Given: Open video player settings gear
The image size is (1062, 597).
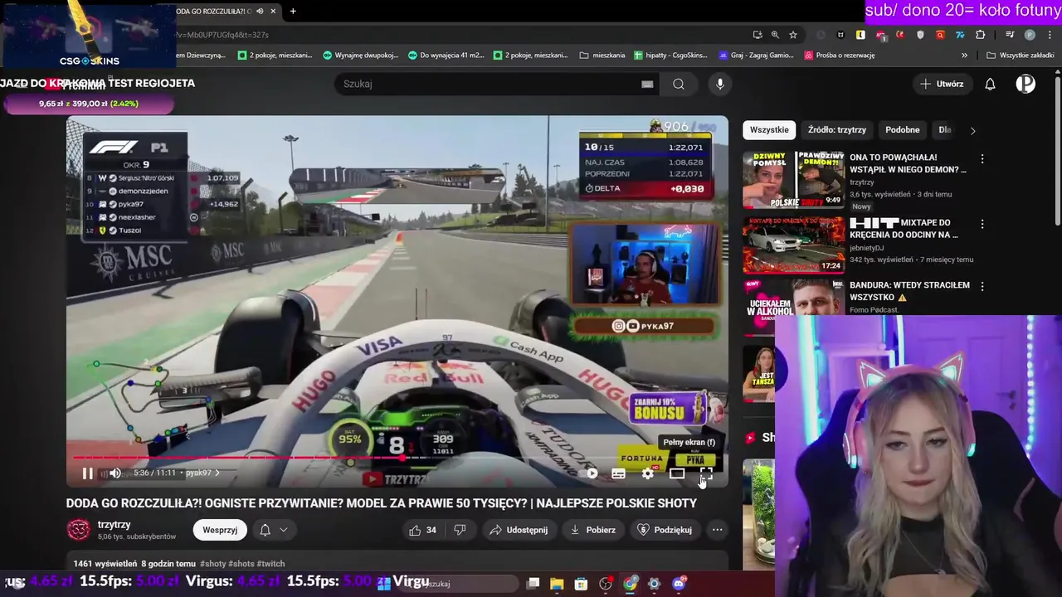Looking at the screenshot, I should click(x=648, y=473).
